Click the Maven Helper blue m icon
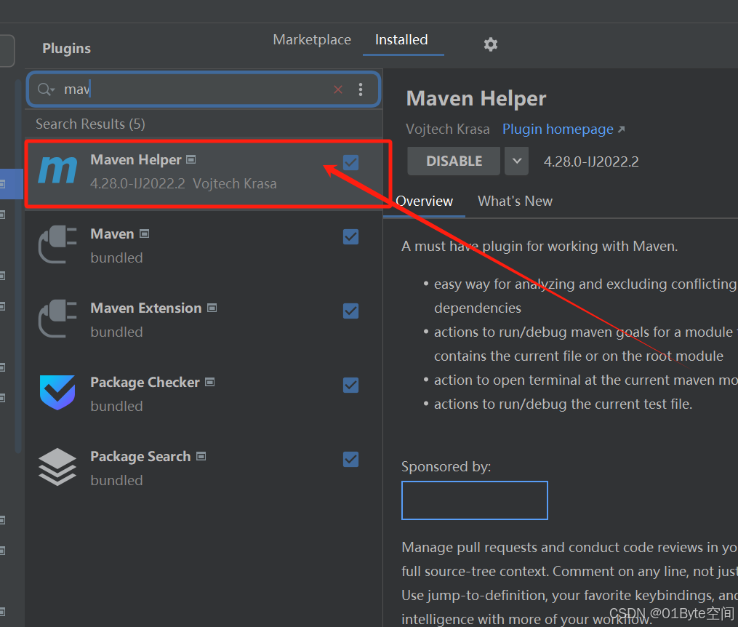Screen dimensions: 738x627 click(57, 169)
